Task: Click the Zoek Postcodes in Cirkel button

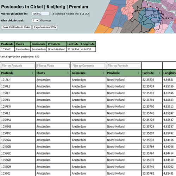Action: point(17,27)
